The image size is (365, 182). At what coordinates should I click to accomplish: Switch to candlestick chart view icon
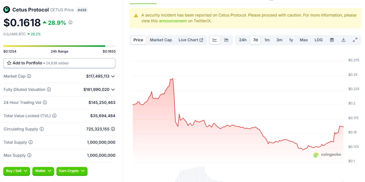click(226, 40)
